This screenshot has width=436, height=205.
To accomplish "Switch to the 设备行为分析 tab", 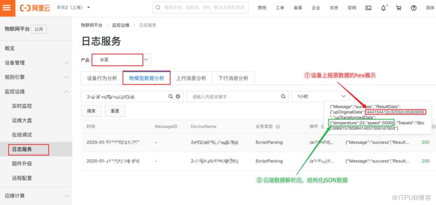I will point(102,78).
